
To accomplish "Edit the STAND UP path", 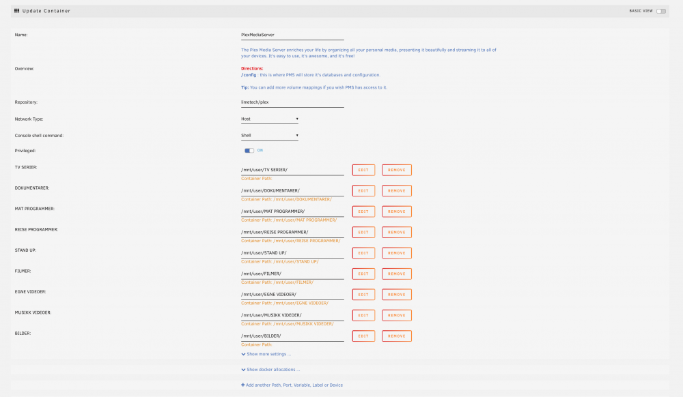I will pos(363,253).
